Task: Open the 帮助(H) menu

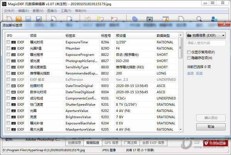Action: pyautogui.click(x=80, y=11)
